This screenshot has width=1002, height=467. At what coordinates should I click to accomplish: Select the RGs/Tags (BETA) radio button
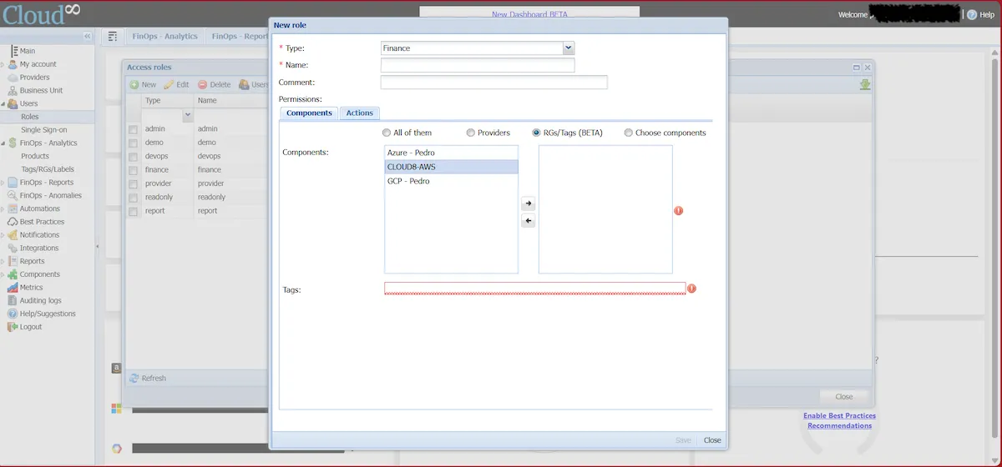[536, 133]
